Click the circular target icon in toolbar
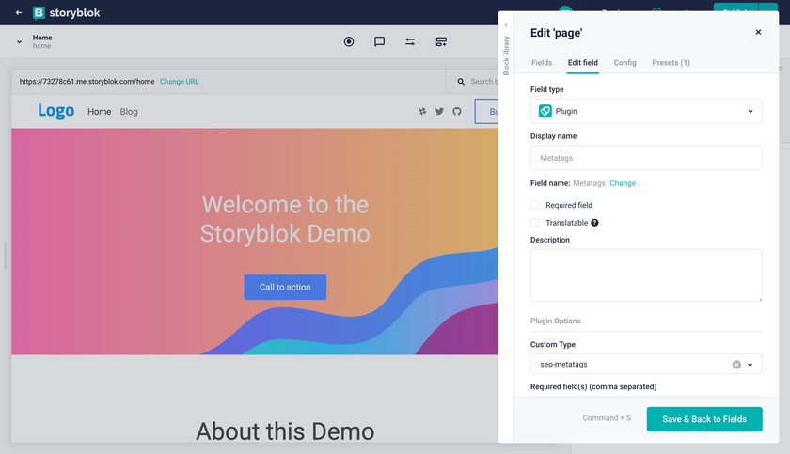Screen dimensions: 790x454 tap(349, 41)
